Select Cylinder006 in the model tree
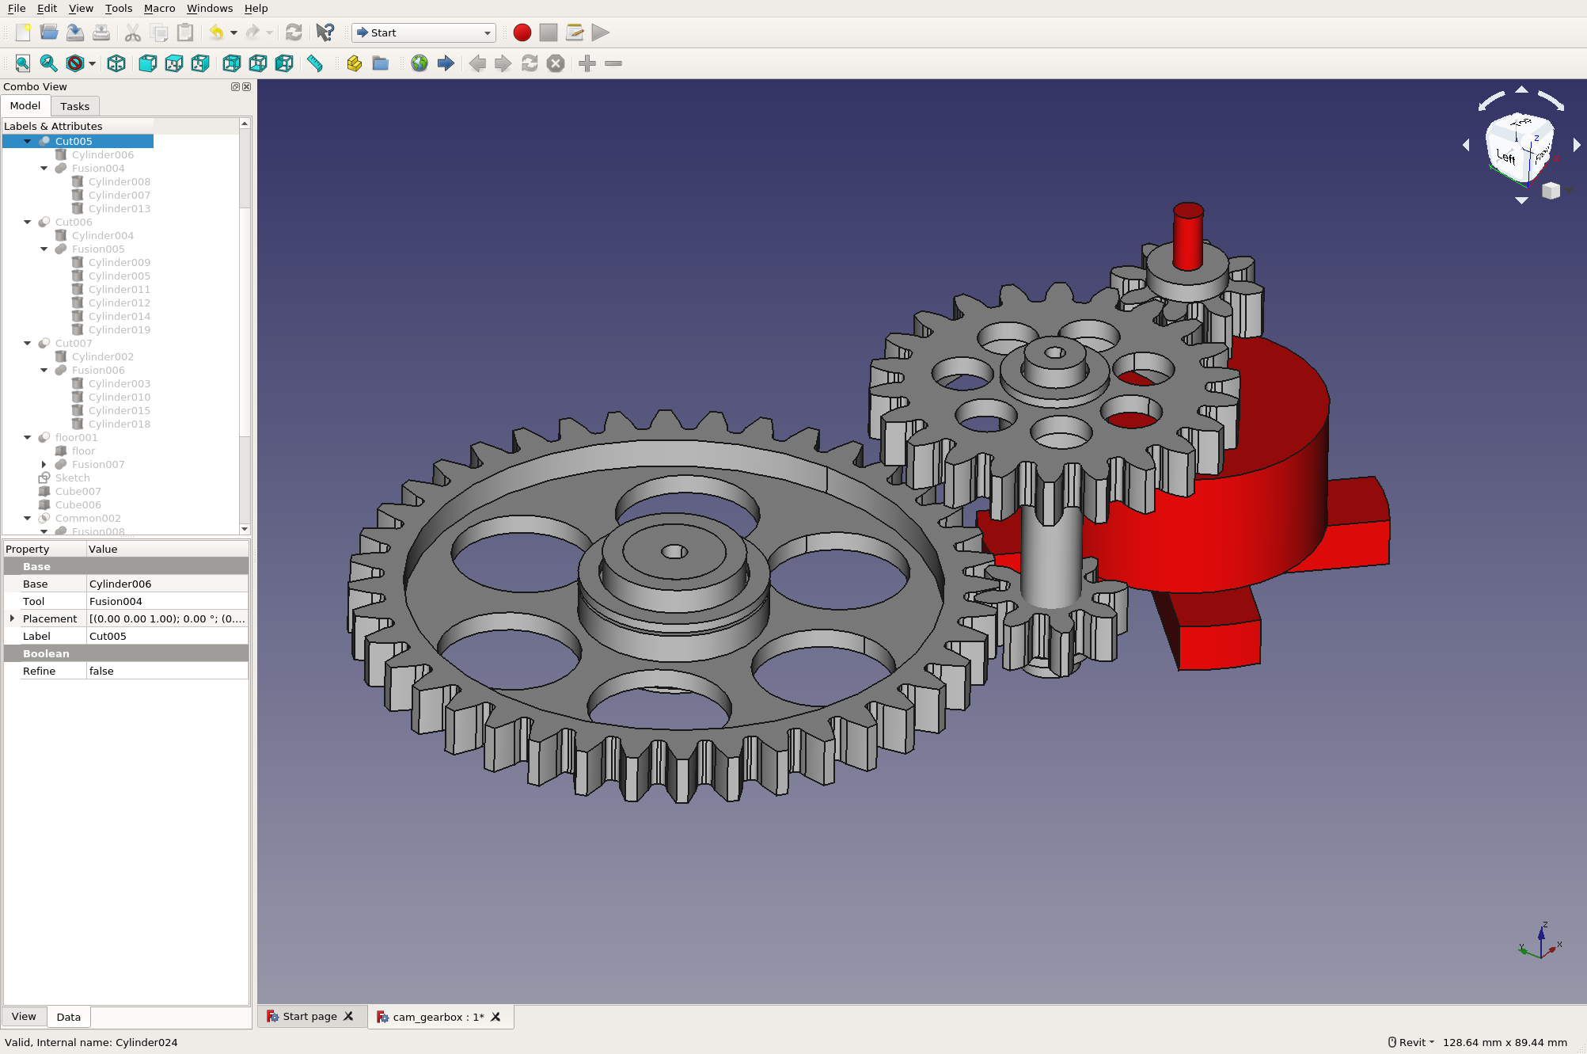 click(103, 154)
